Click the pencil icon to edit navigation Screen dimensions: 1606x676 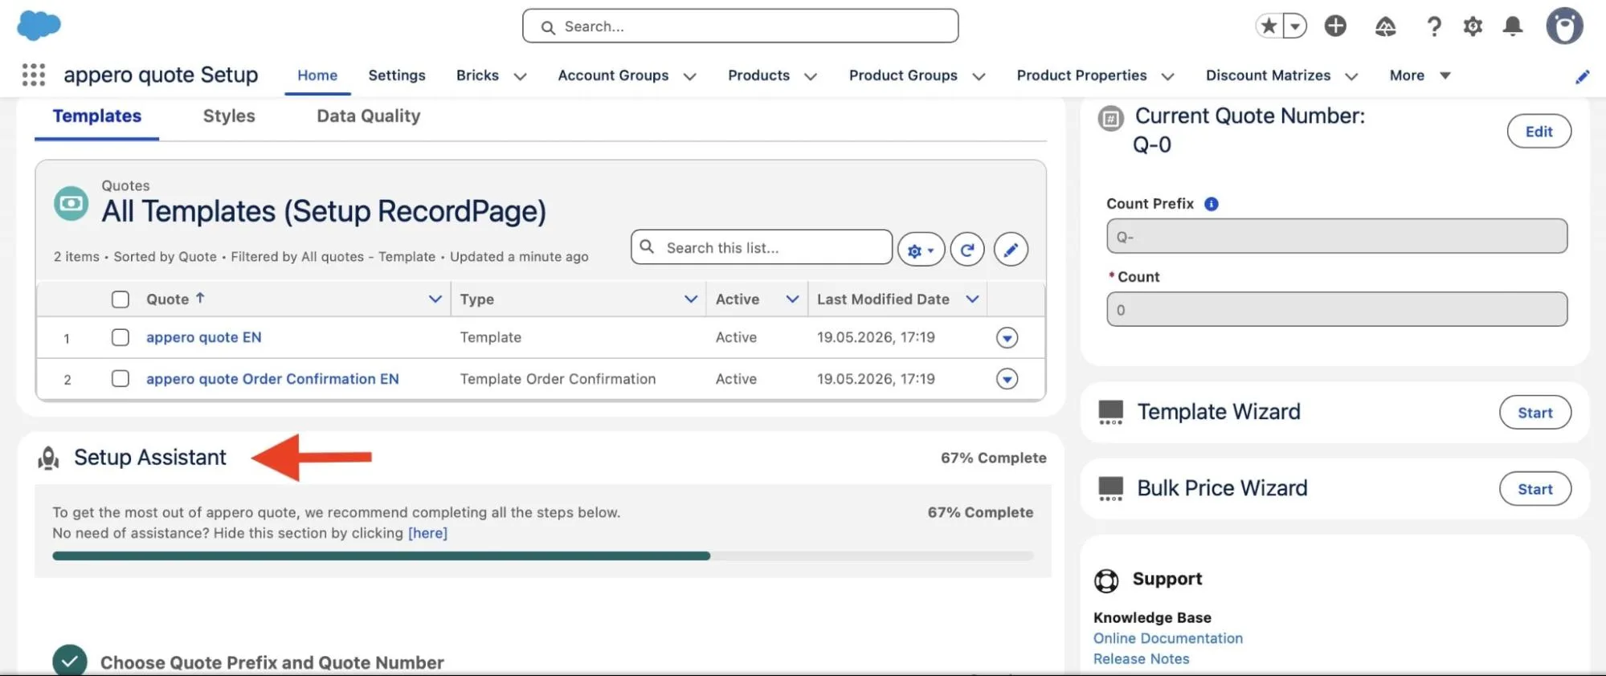pyautogui.click(x=1582, y=77)
